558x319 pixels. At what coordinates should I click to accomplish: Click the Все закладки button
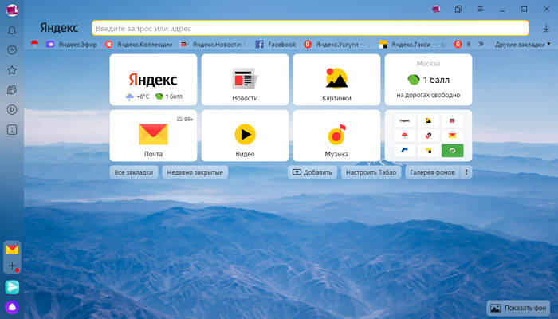(x=134, y=172)
